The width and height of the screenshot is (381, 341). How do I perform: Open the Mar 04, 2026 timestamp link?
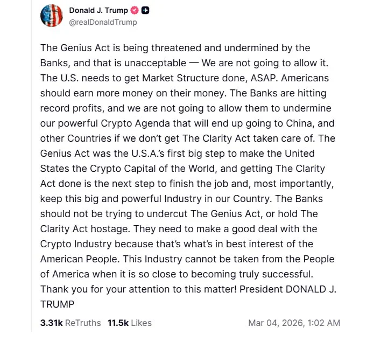294,323
